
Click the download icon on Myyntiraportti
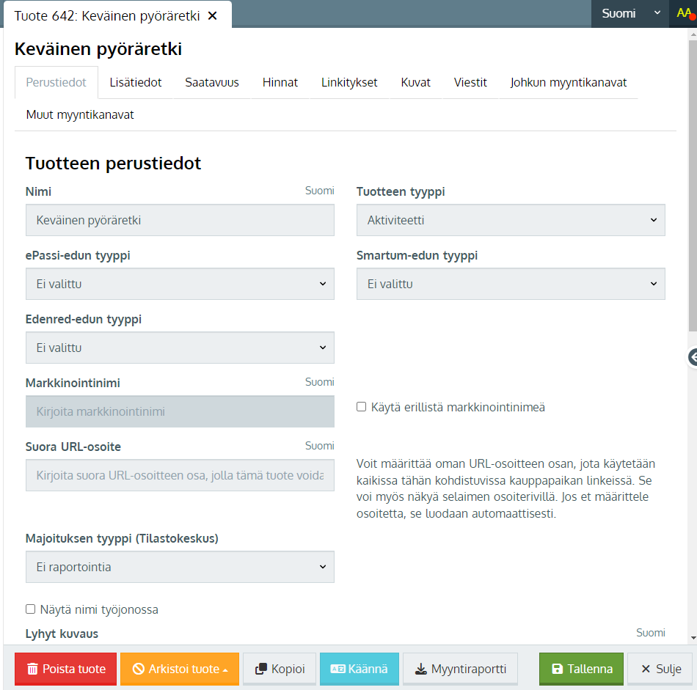coord(420,669)
